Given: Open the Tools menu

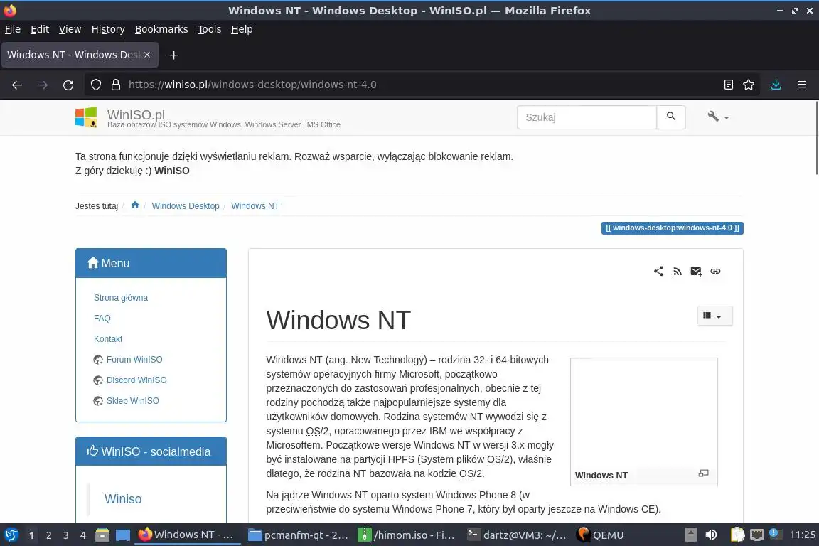Looking at the screenshot, I should (x=210, y=29).
